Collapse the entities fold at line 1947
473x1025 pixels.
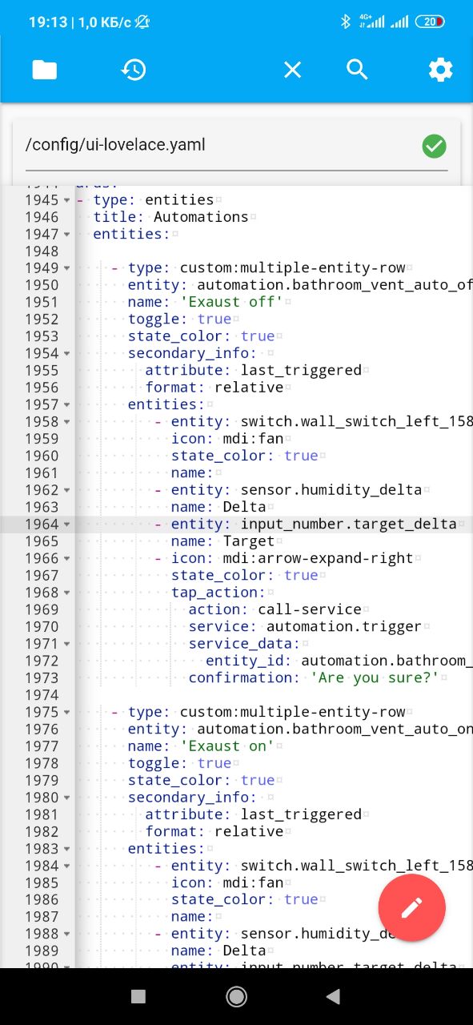tap(66, 234)
